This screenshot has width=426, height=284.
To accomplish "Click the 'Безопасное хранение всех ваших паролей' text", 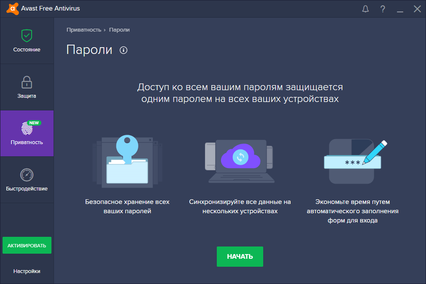I will click(127, 206).
